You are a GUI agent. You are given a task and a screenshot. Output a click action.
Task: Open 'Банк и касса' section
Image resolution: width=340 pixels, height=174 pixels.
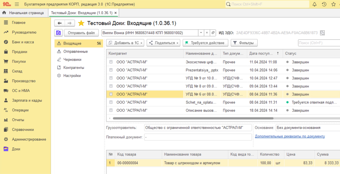coord(23,42)
